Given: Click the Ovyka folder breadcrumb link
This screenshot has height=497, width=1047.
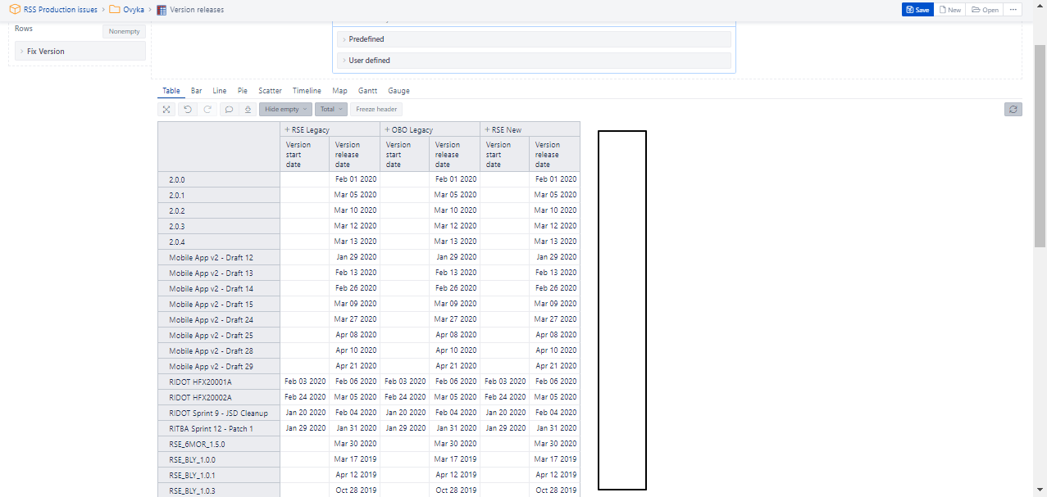Looking at the screenshot, I should [127, 10].
